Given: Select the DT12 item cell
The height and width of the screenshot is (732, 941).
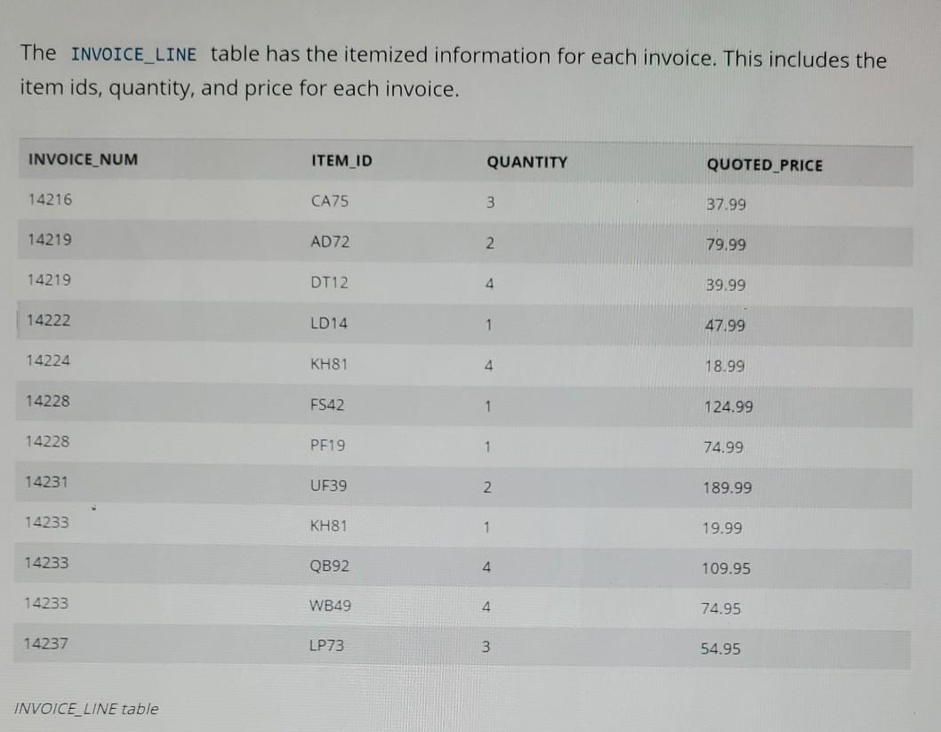Looking at the screenshot, I should [329, 283].
